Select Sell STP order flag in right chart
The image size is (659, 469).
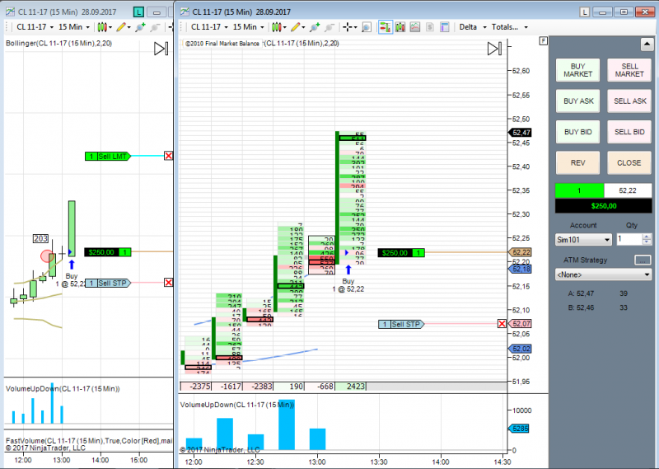401,324
